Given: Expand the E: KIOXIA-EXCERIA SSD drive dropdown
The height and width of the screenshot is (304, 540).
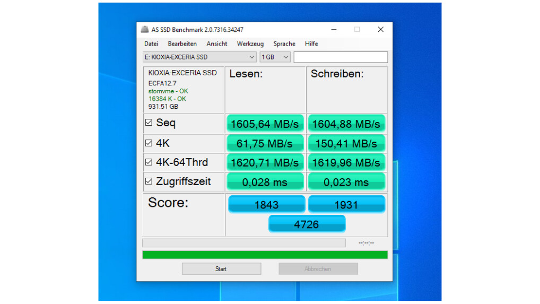Looking at the screenshot, I should [x=199, y=57].
